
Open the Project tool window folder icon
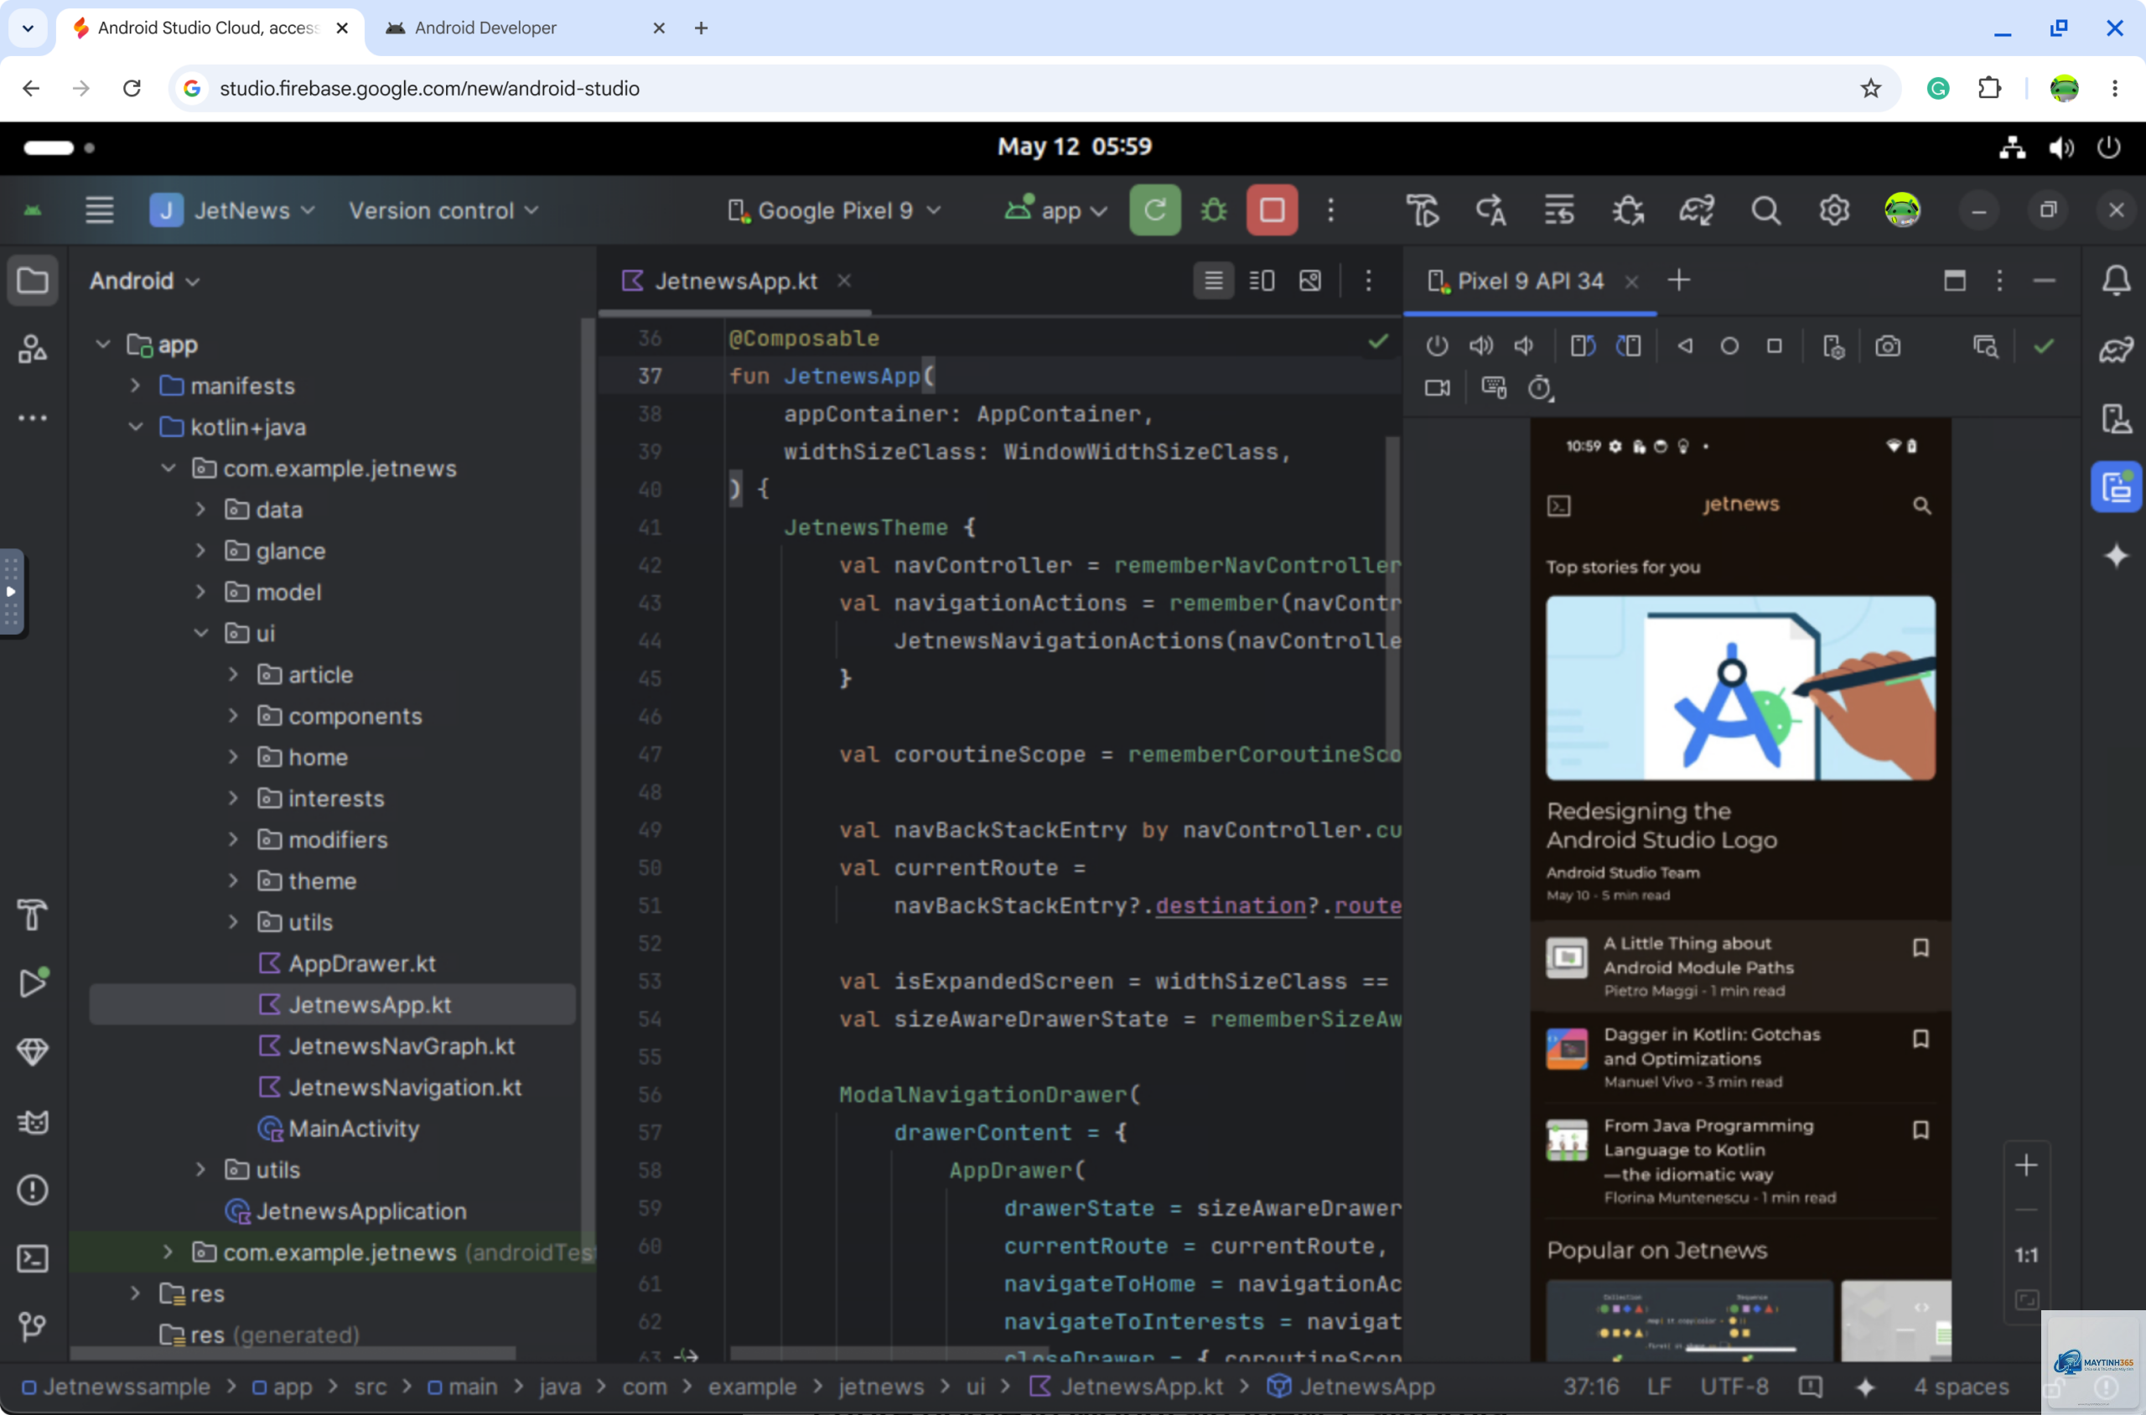(x=33, y=281)
